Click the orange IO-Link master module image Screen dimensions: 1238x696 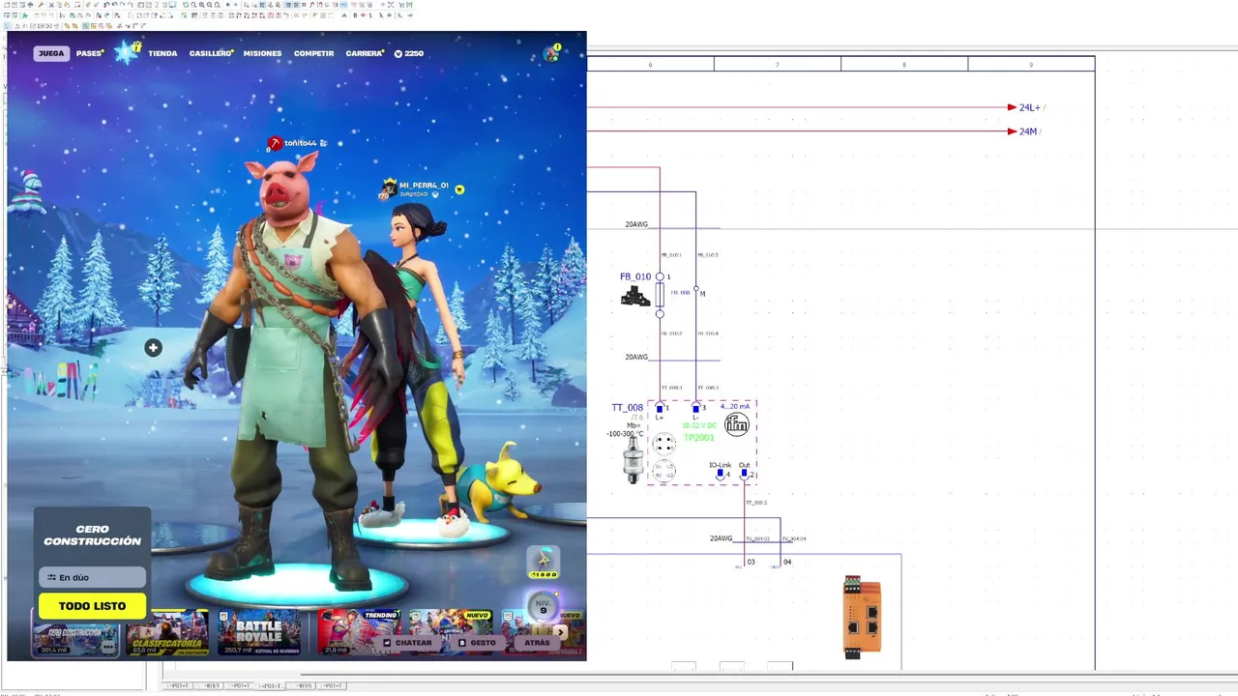[861, 617]
